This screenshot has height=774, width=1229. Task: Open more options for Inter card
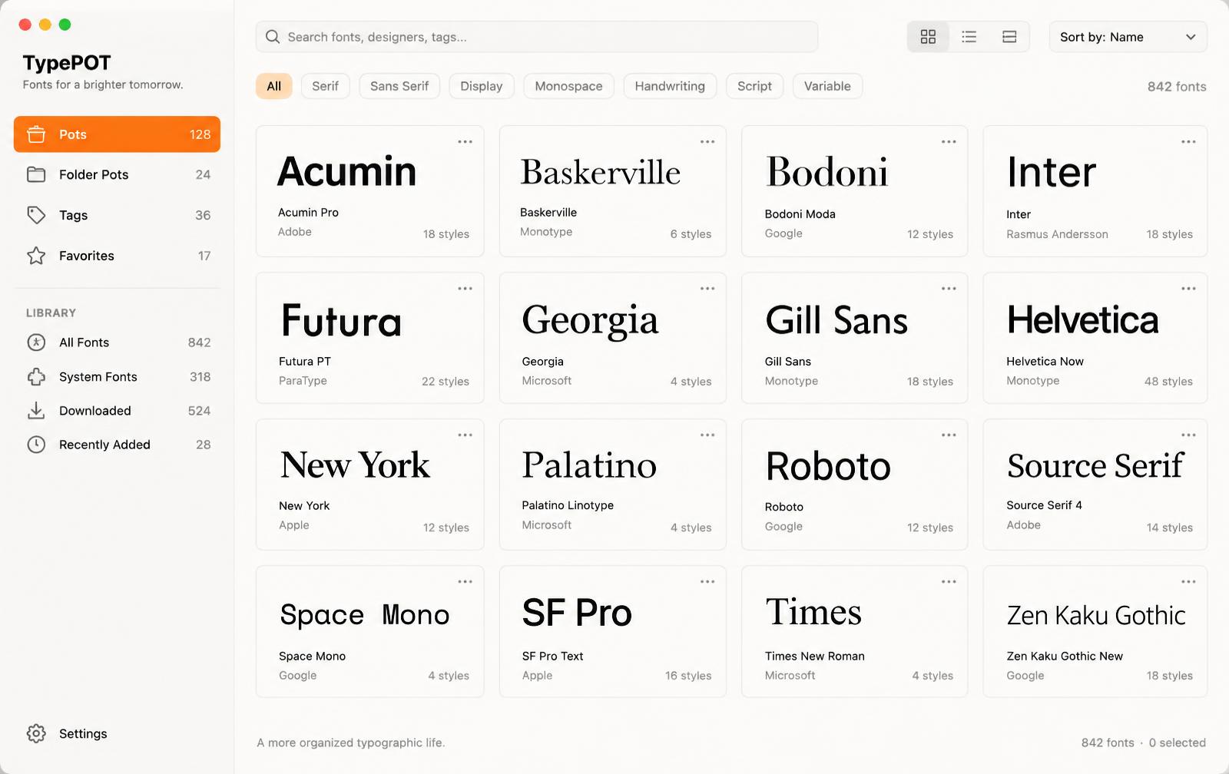tap(1188, 142)
